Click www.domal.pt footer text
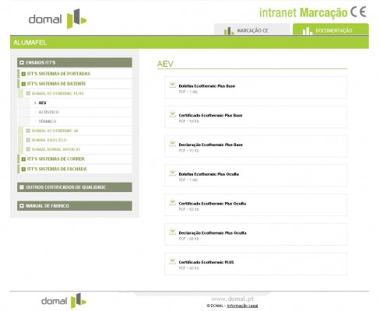 232,299
